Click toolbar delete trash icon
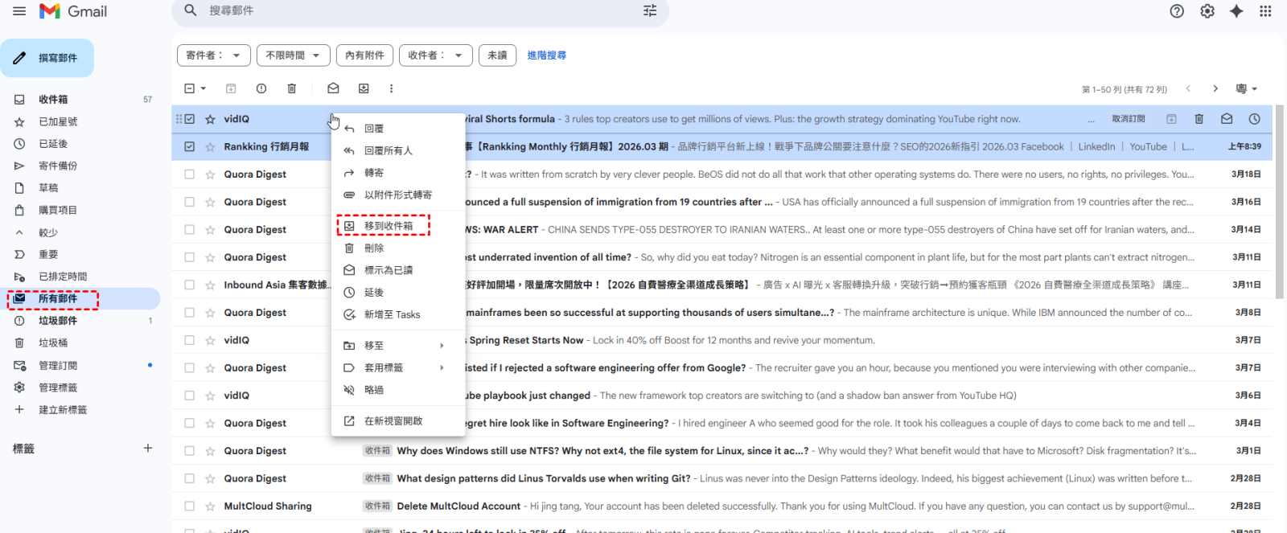 [x=292, y=88]
